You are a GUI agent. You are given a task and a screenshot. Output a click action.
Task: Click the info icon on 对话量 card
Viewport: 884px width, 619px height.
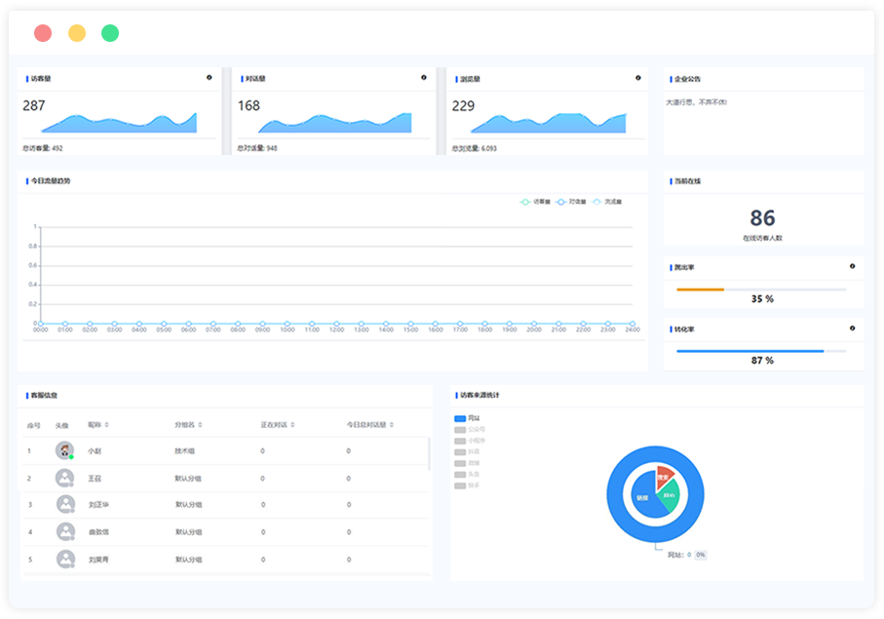pyautogui.click(x=423, y=78)
